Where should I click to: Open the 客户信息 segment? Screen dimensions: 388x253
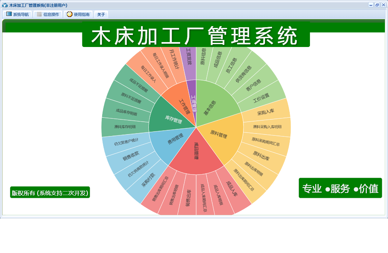point(254,85)
